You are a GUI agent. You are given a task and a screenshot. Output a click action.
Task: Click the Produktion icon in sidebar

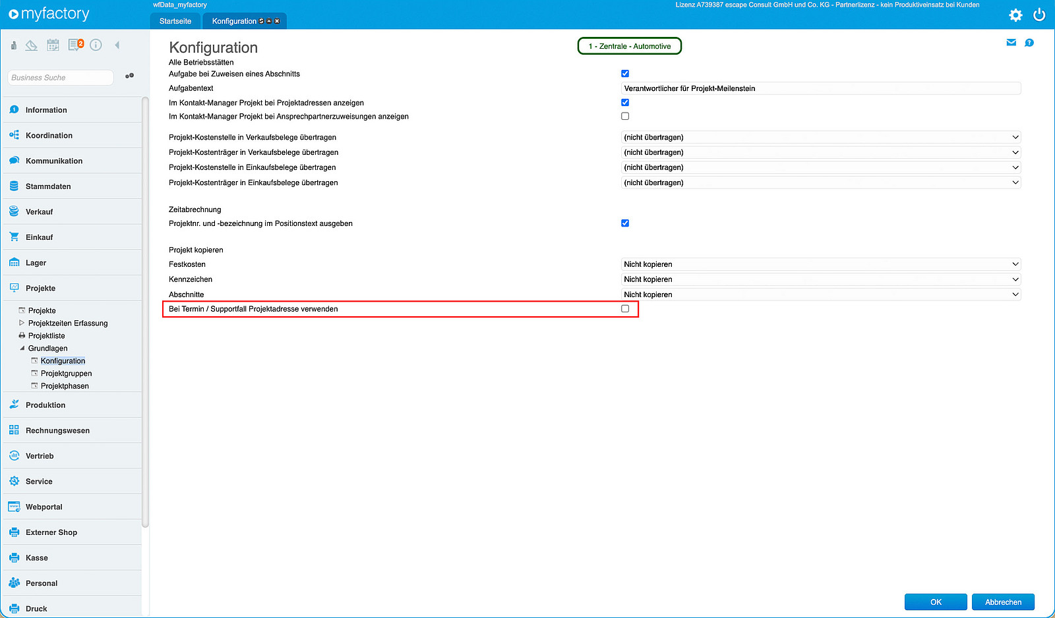(15, 405)
